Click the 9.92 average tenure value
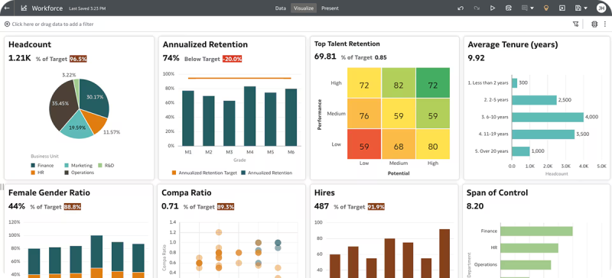 476,58
